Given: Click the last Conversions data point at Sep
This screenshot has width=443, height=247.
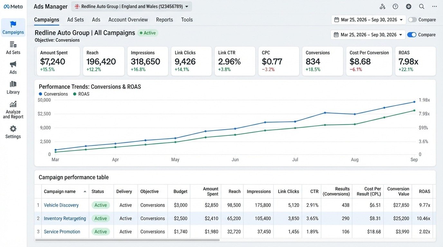Looking at the screenshot, I should point(414,102).
